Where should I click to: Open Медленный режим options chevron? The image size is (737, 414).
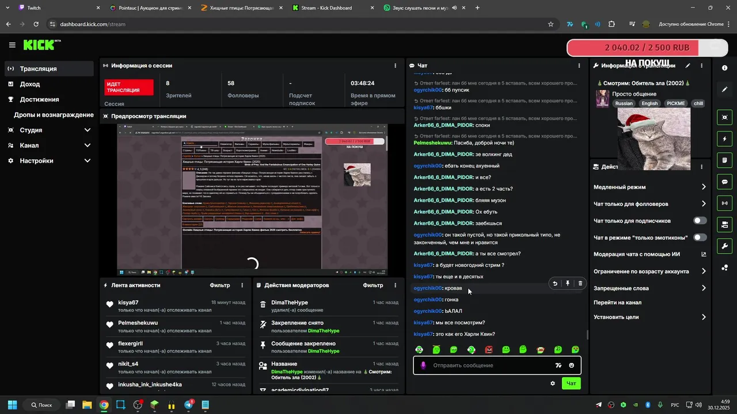tap(704, 187)
